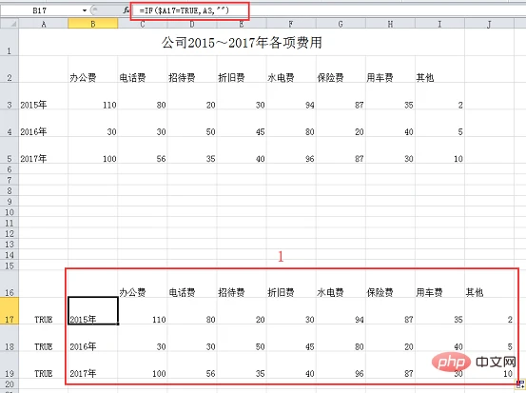The width and height of the screenshot is (526, 393).
Task: Select cell F2 labeled 水电费
Action: click(291, 69)
